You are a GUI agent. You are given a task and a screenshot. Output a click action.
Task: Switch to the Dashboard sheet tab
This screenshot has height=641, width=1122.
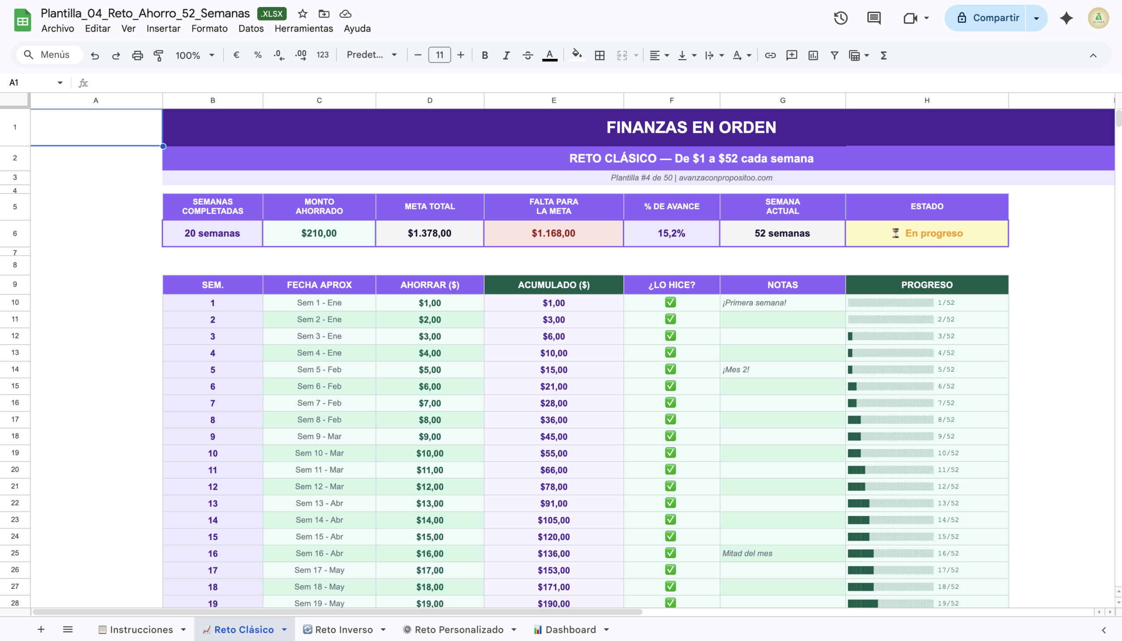[x=570, y=630]
